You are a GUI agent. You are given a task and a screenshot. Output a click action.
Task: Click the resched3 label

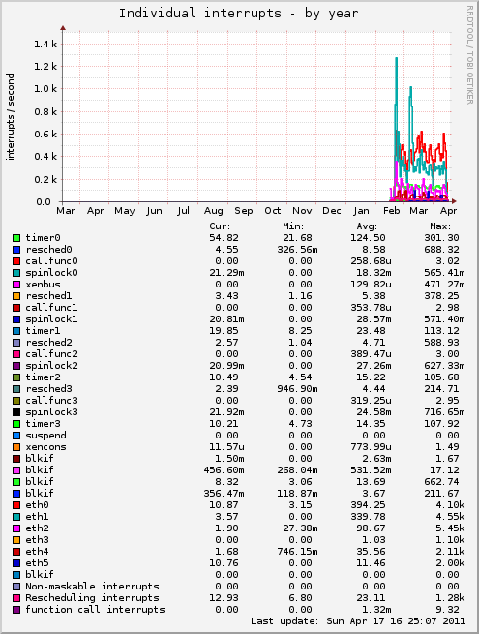pyautogui.click(x=49, y=389)
